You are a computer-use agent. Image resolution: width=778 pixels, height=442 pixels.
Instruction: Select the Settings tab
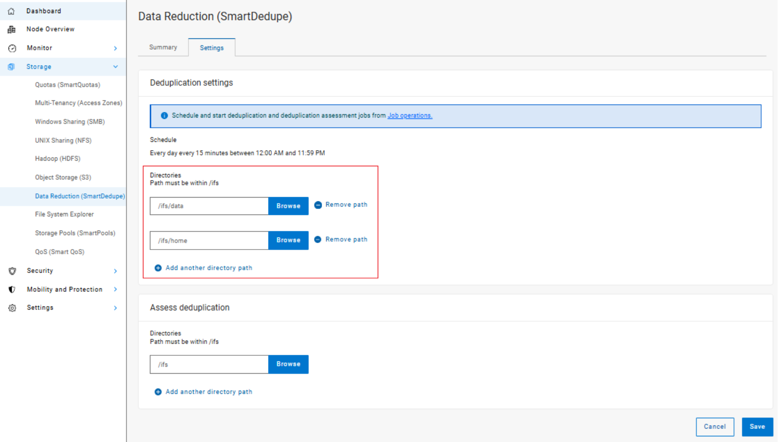[x=212, y=48]
